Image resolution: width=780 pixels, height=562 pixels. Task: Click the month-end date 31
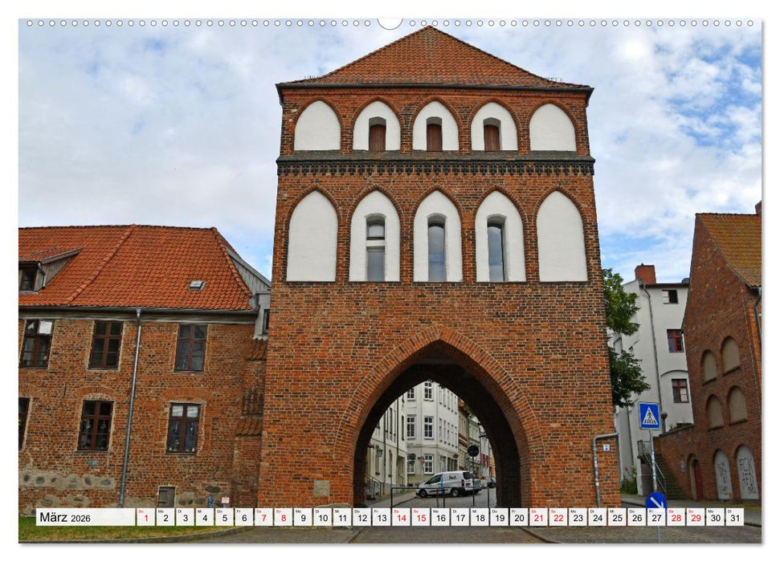point(735,519)
